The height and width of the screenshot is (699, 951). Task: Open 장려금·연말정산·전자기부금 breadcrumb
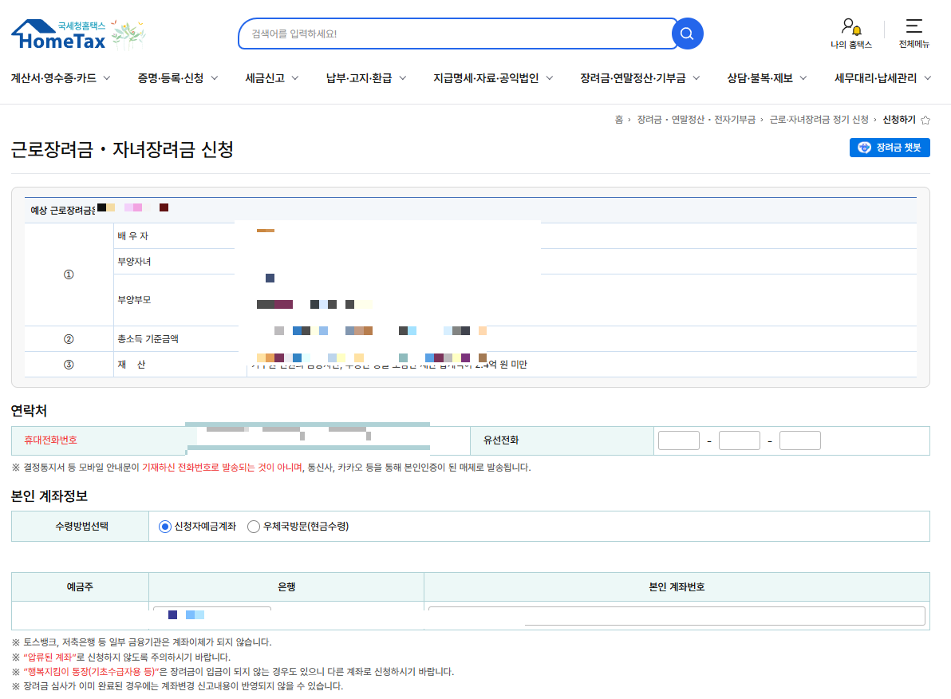click(696, 120)
